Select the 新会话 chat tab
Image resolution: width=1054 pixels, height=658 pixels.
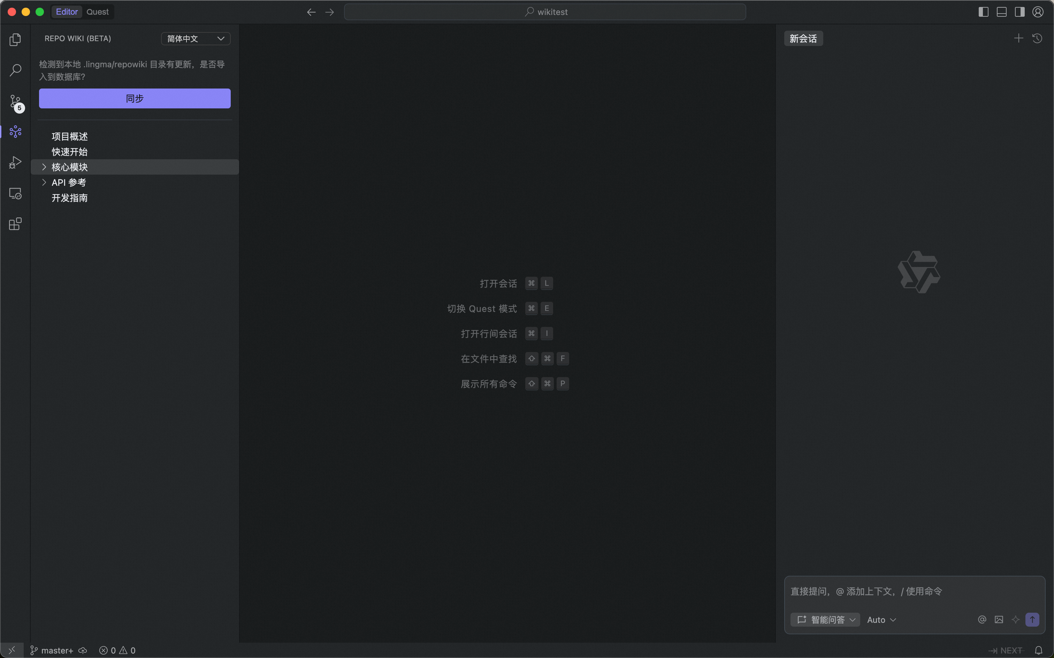803,39
